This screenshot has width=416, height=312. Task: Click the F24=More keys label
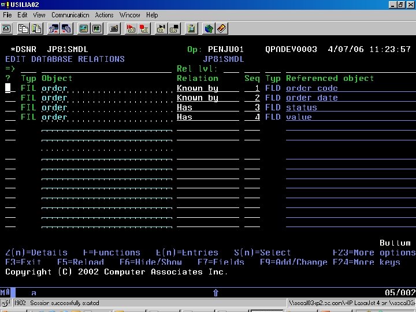[x=366, y=262]
